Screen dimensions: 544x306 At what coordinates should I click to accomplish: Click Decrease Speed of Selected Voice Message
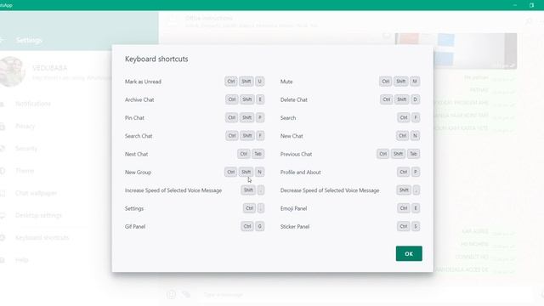[x=330, y=190]
